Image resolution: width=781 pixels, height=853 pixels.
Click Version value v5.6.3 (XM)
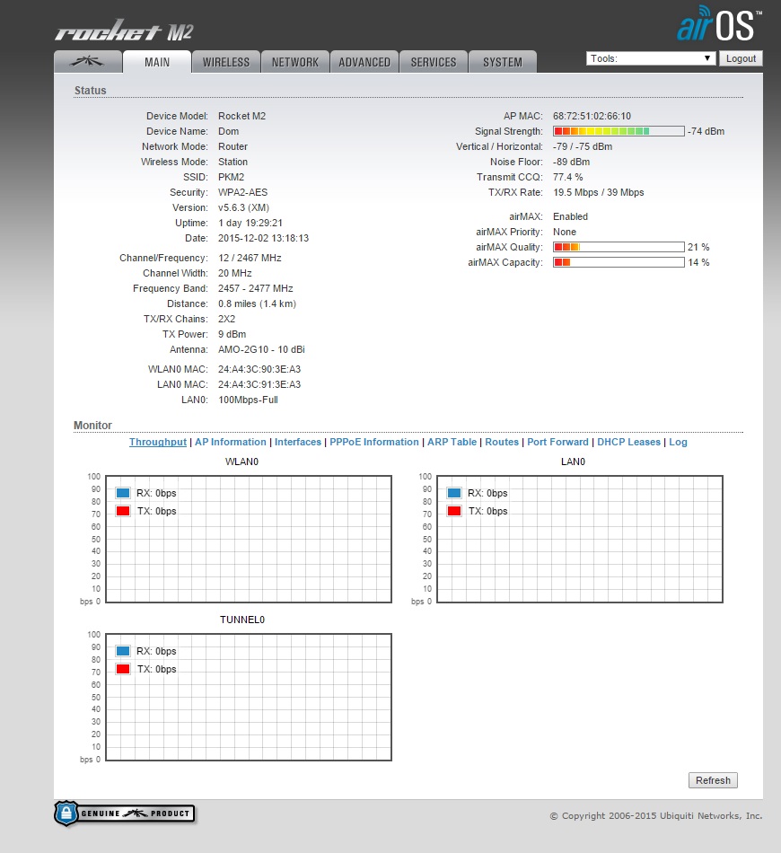click(243, 207)
